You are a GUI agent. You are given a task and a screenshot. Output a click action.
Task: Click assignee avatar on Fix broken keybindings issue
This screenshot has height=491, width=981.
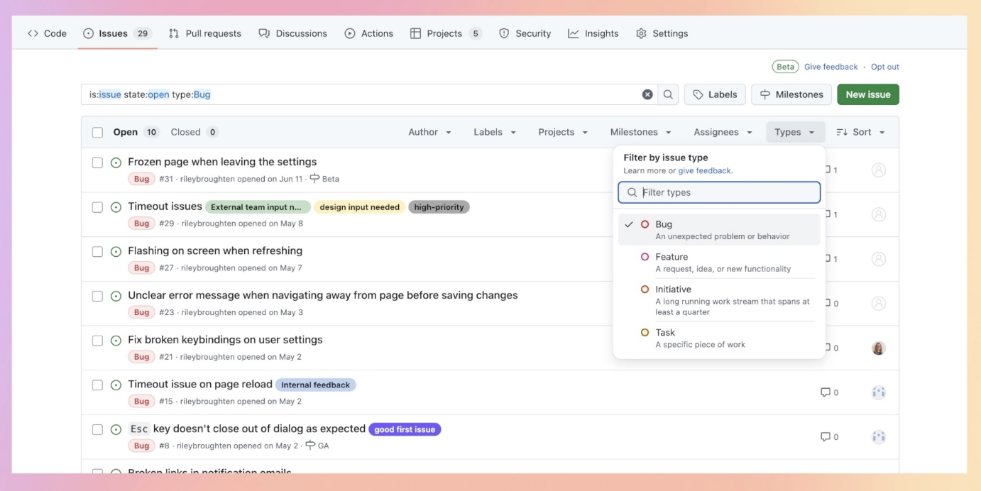point(878,348)
